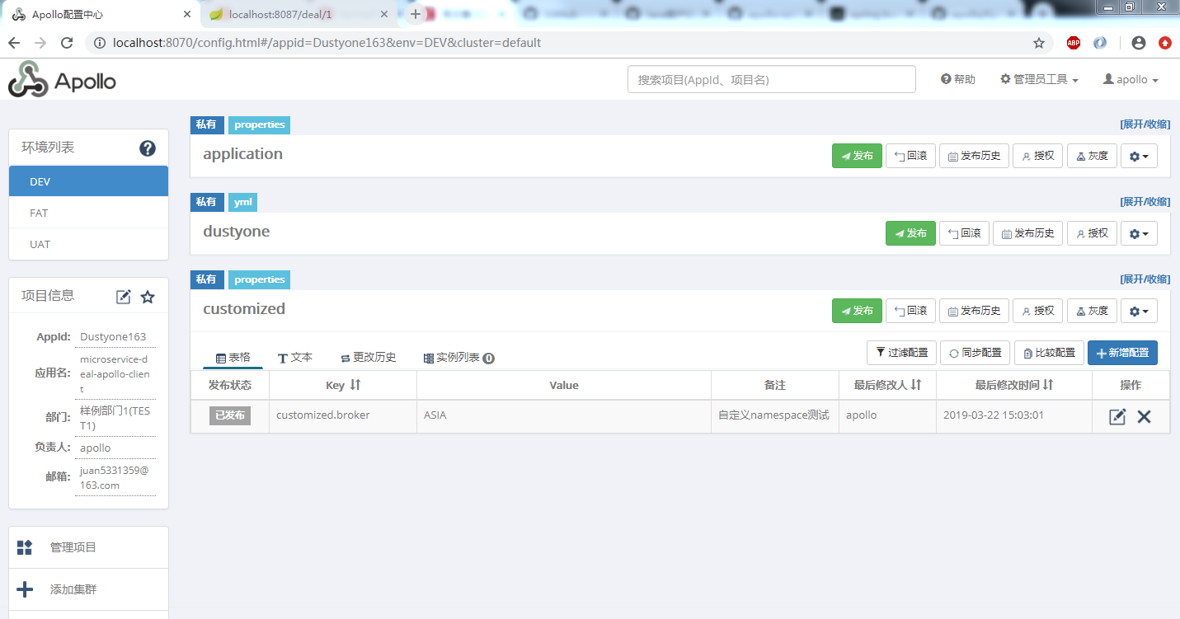Click the 2019-03-22 15:03:01 timestamp
This screenshot has width=1180, height=619.
point(994,415)
